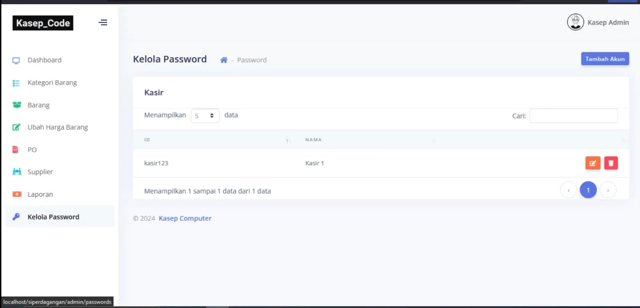The image size is (640, 308).
Task: Open the Kasep Computer footer link
Action: coord(185,218)
